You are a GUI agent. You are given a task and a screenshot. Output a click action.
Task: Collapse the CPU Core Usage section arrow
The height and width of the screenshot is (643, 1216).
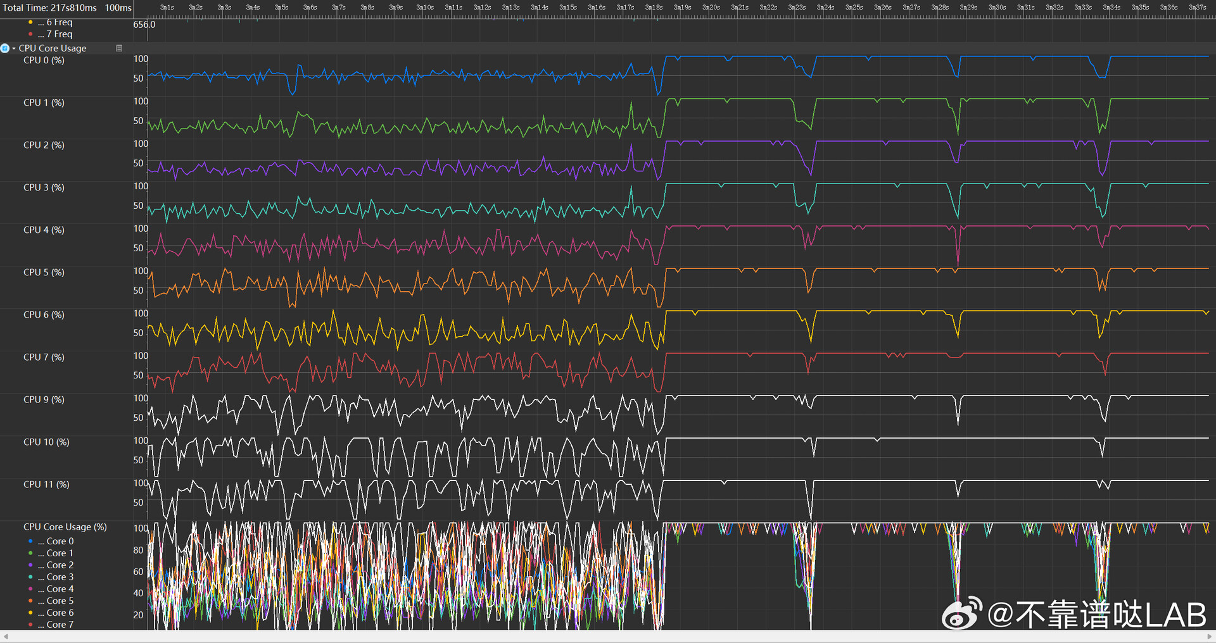14,49
